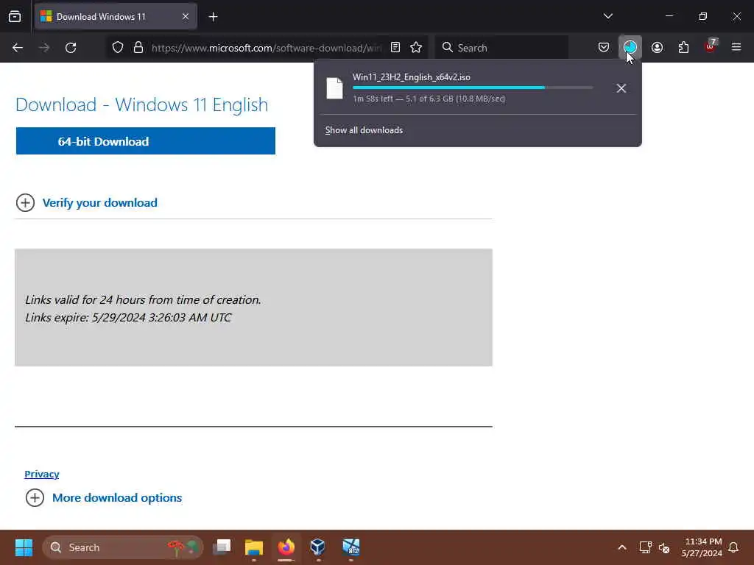
Task: Expand More download options
Action: click(x=117, y=498)
